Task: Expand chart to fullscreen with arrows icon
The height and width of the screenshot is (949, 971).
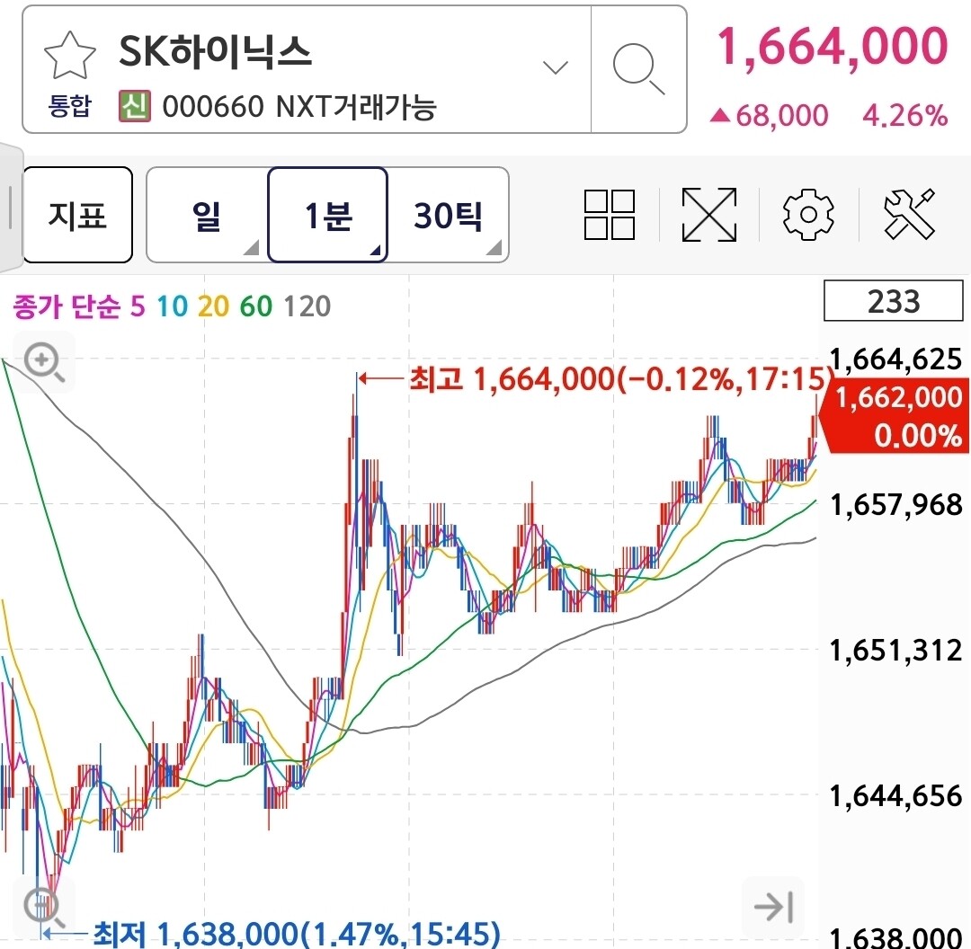Action: point(709,214)
